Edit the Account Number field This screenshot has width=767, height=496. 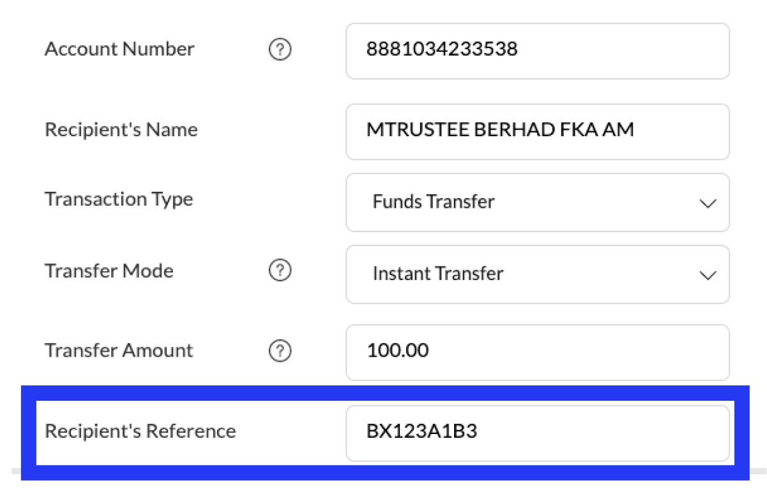537,50
